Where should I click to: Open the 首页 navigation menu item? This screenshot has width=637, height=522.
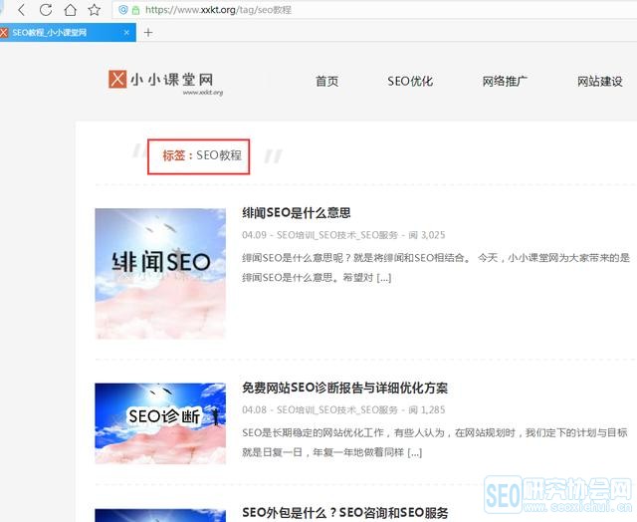point(327,82)
